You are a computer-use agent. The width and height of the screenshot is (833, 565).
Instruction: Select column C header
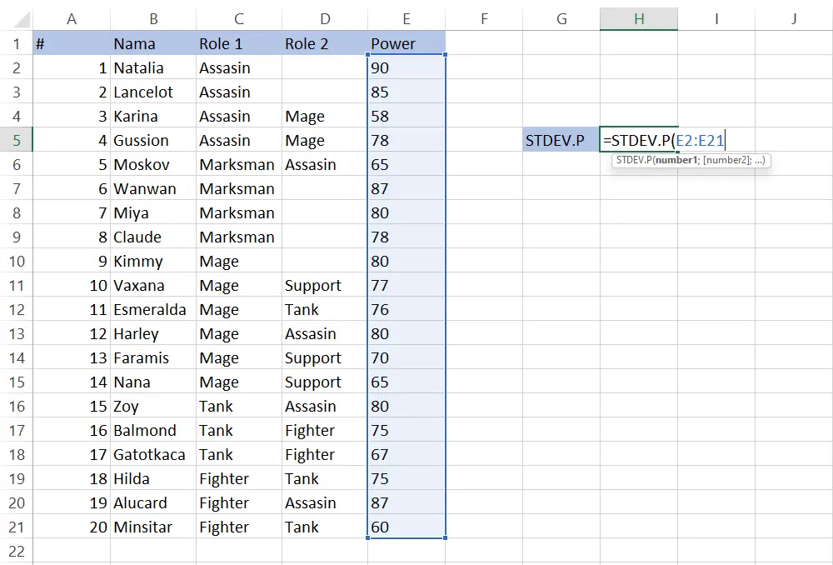(239, 19)
